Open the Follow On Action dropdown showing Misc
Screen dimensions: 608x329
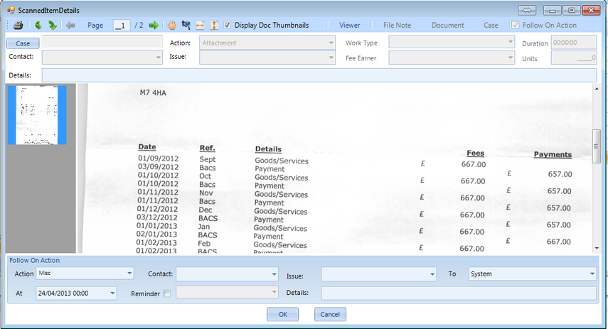(x=129, y=273)
